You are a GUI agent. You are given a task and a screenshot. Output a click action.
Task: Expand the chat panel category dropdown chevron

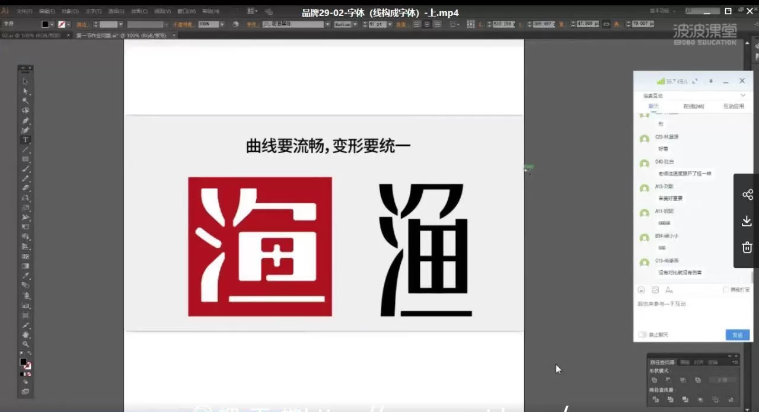742,95
